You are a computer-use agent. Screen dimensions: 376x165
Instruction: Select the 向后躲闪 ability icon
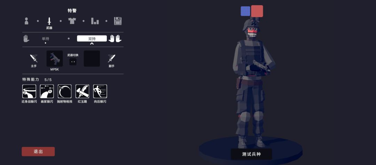point(100,91)
